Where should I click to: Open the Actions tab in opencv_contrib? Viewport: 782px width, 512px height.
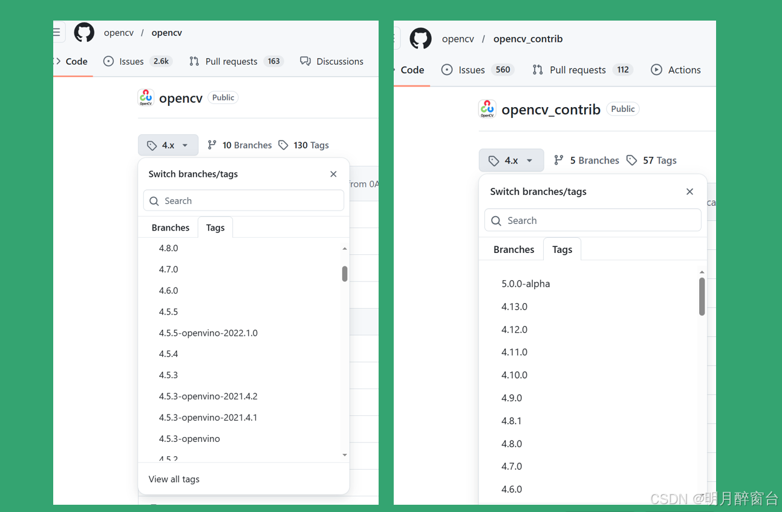676,70
